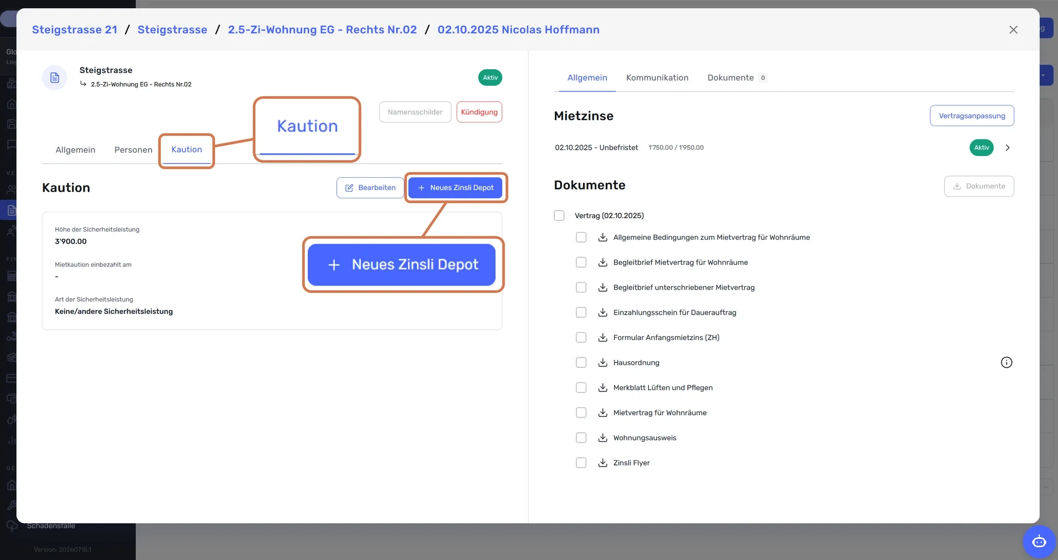The image size is (1058, 560).
Task: Check the Hausordnung checkbox
Action: [x=581, y=363]
